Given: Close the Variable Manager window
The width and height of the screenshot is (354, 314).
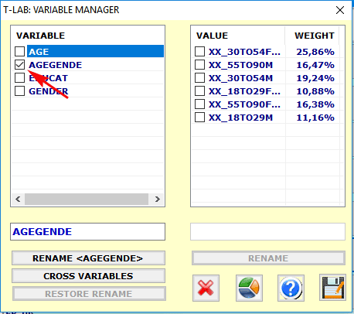Looking at the screenshot, I should [x=340, y=10].
